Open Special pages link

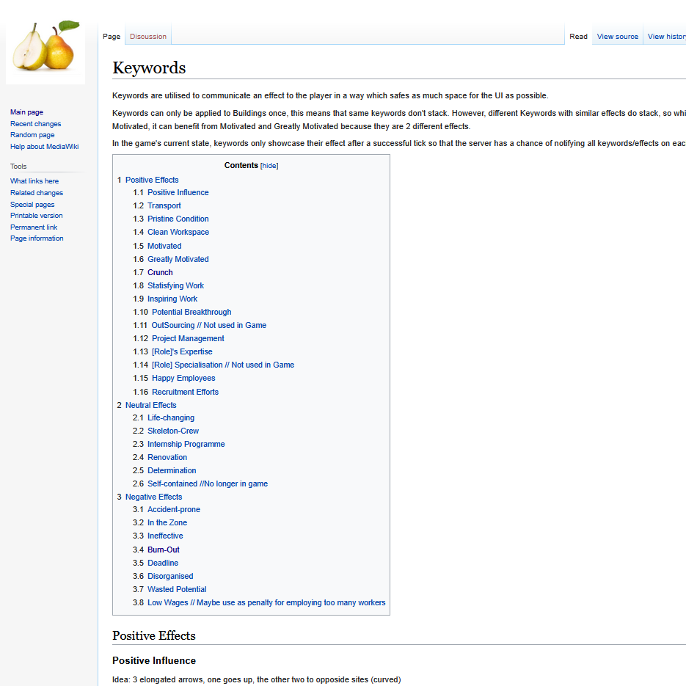(32, 204)
